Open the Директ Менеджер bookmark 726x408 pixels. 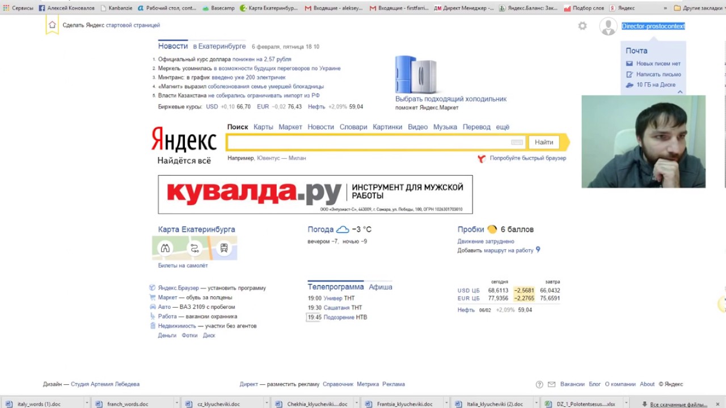[464, 8]
